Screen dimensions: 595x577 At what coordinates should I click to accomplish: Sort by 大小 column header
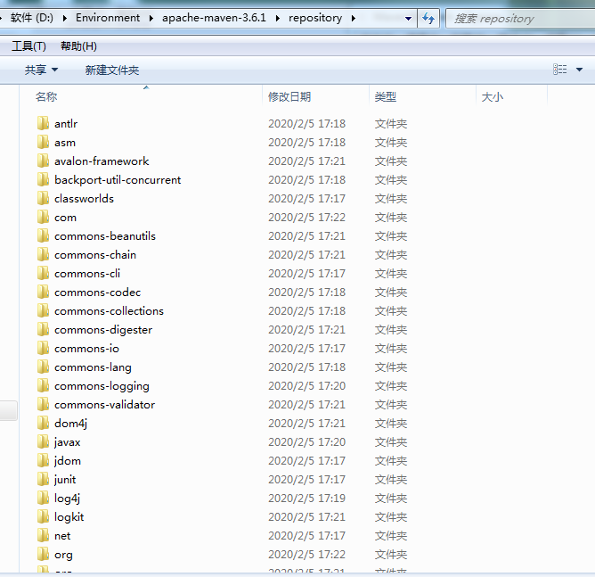coord(493,97)
